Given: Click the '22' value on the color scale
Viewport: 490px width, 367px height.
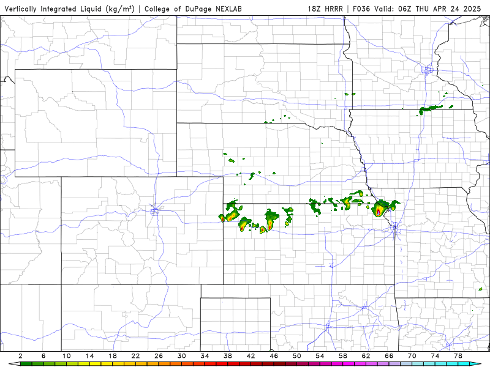Looking at the screenshot, I should pyautogui.click(x=135, y=356).
